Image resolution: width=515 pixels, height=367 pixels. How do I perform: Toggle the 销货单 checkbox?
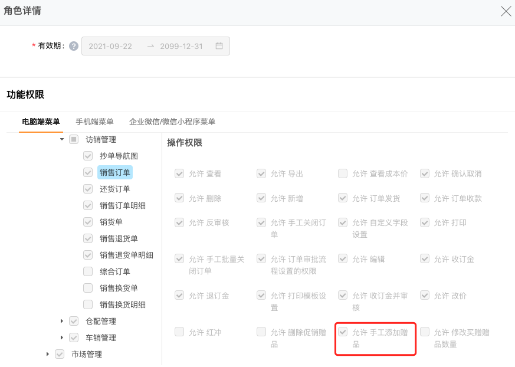pyautogui.click(x=88, y=222)
